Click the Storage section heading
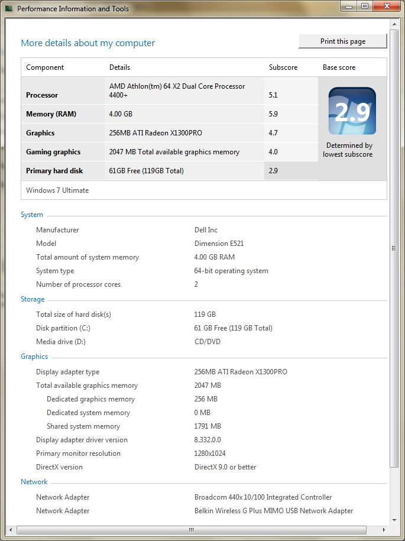Screen dimensions: 405x541 pos(33,299)
